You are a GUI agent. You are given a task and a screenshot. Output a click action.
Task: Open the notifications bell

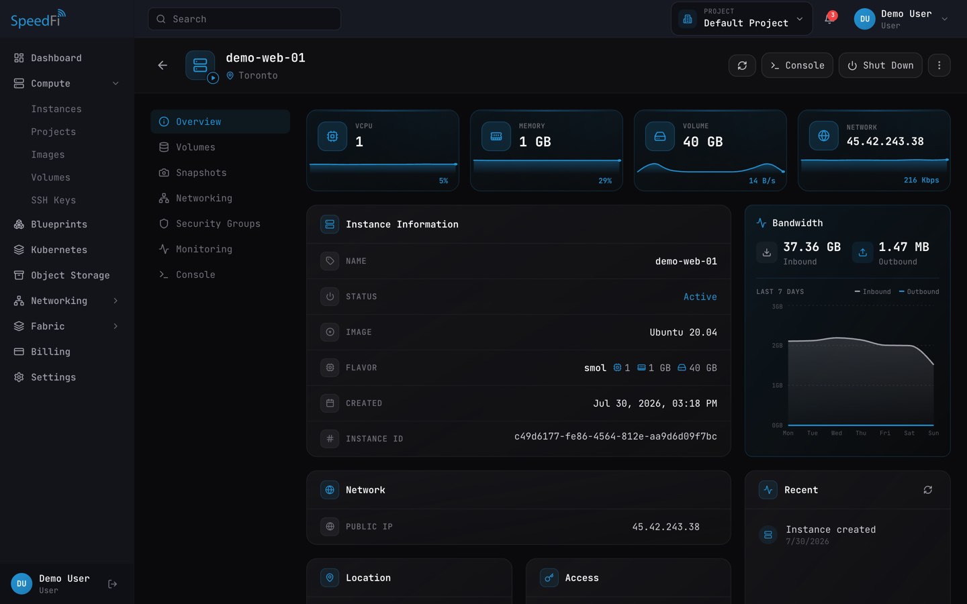coord(829,19)
